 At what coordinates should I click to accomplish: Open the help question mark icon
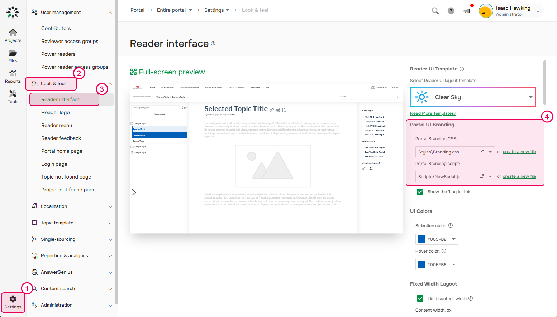(451, 11)
